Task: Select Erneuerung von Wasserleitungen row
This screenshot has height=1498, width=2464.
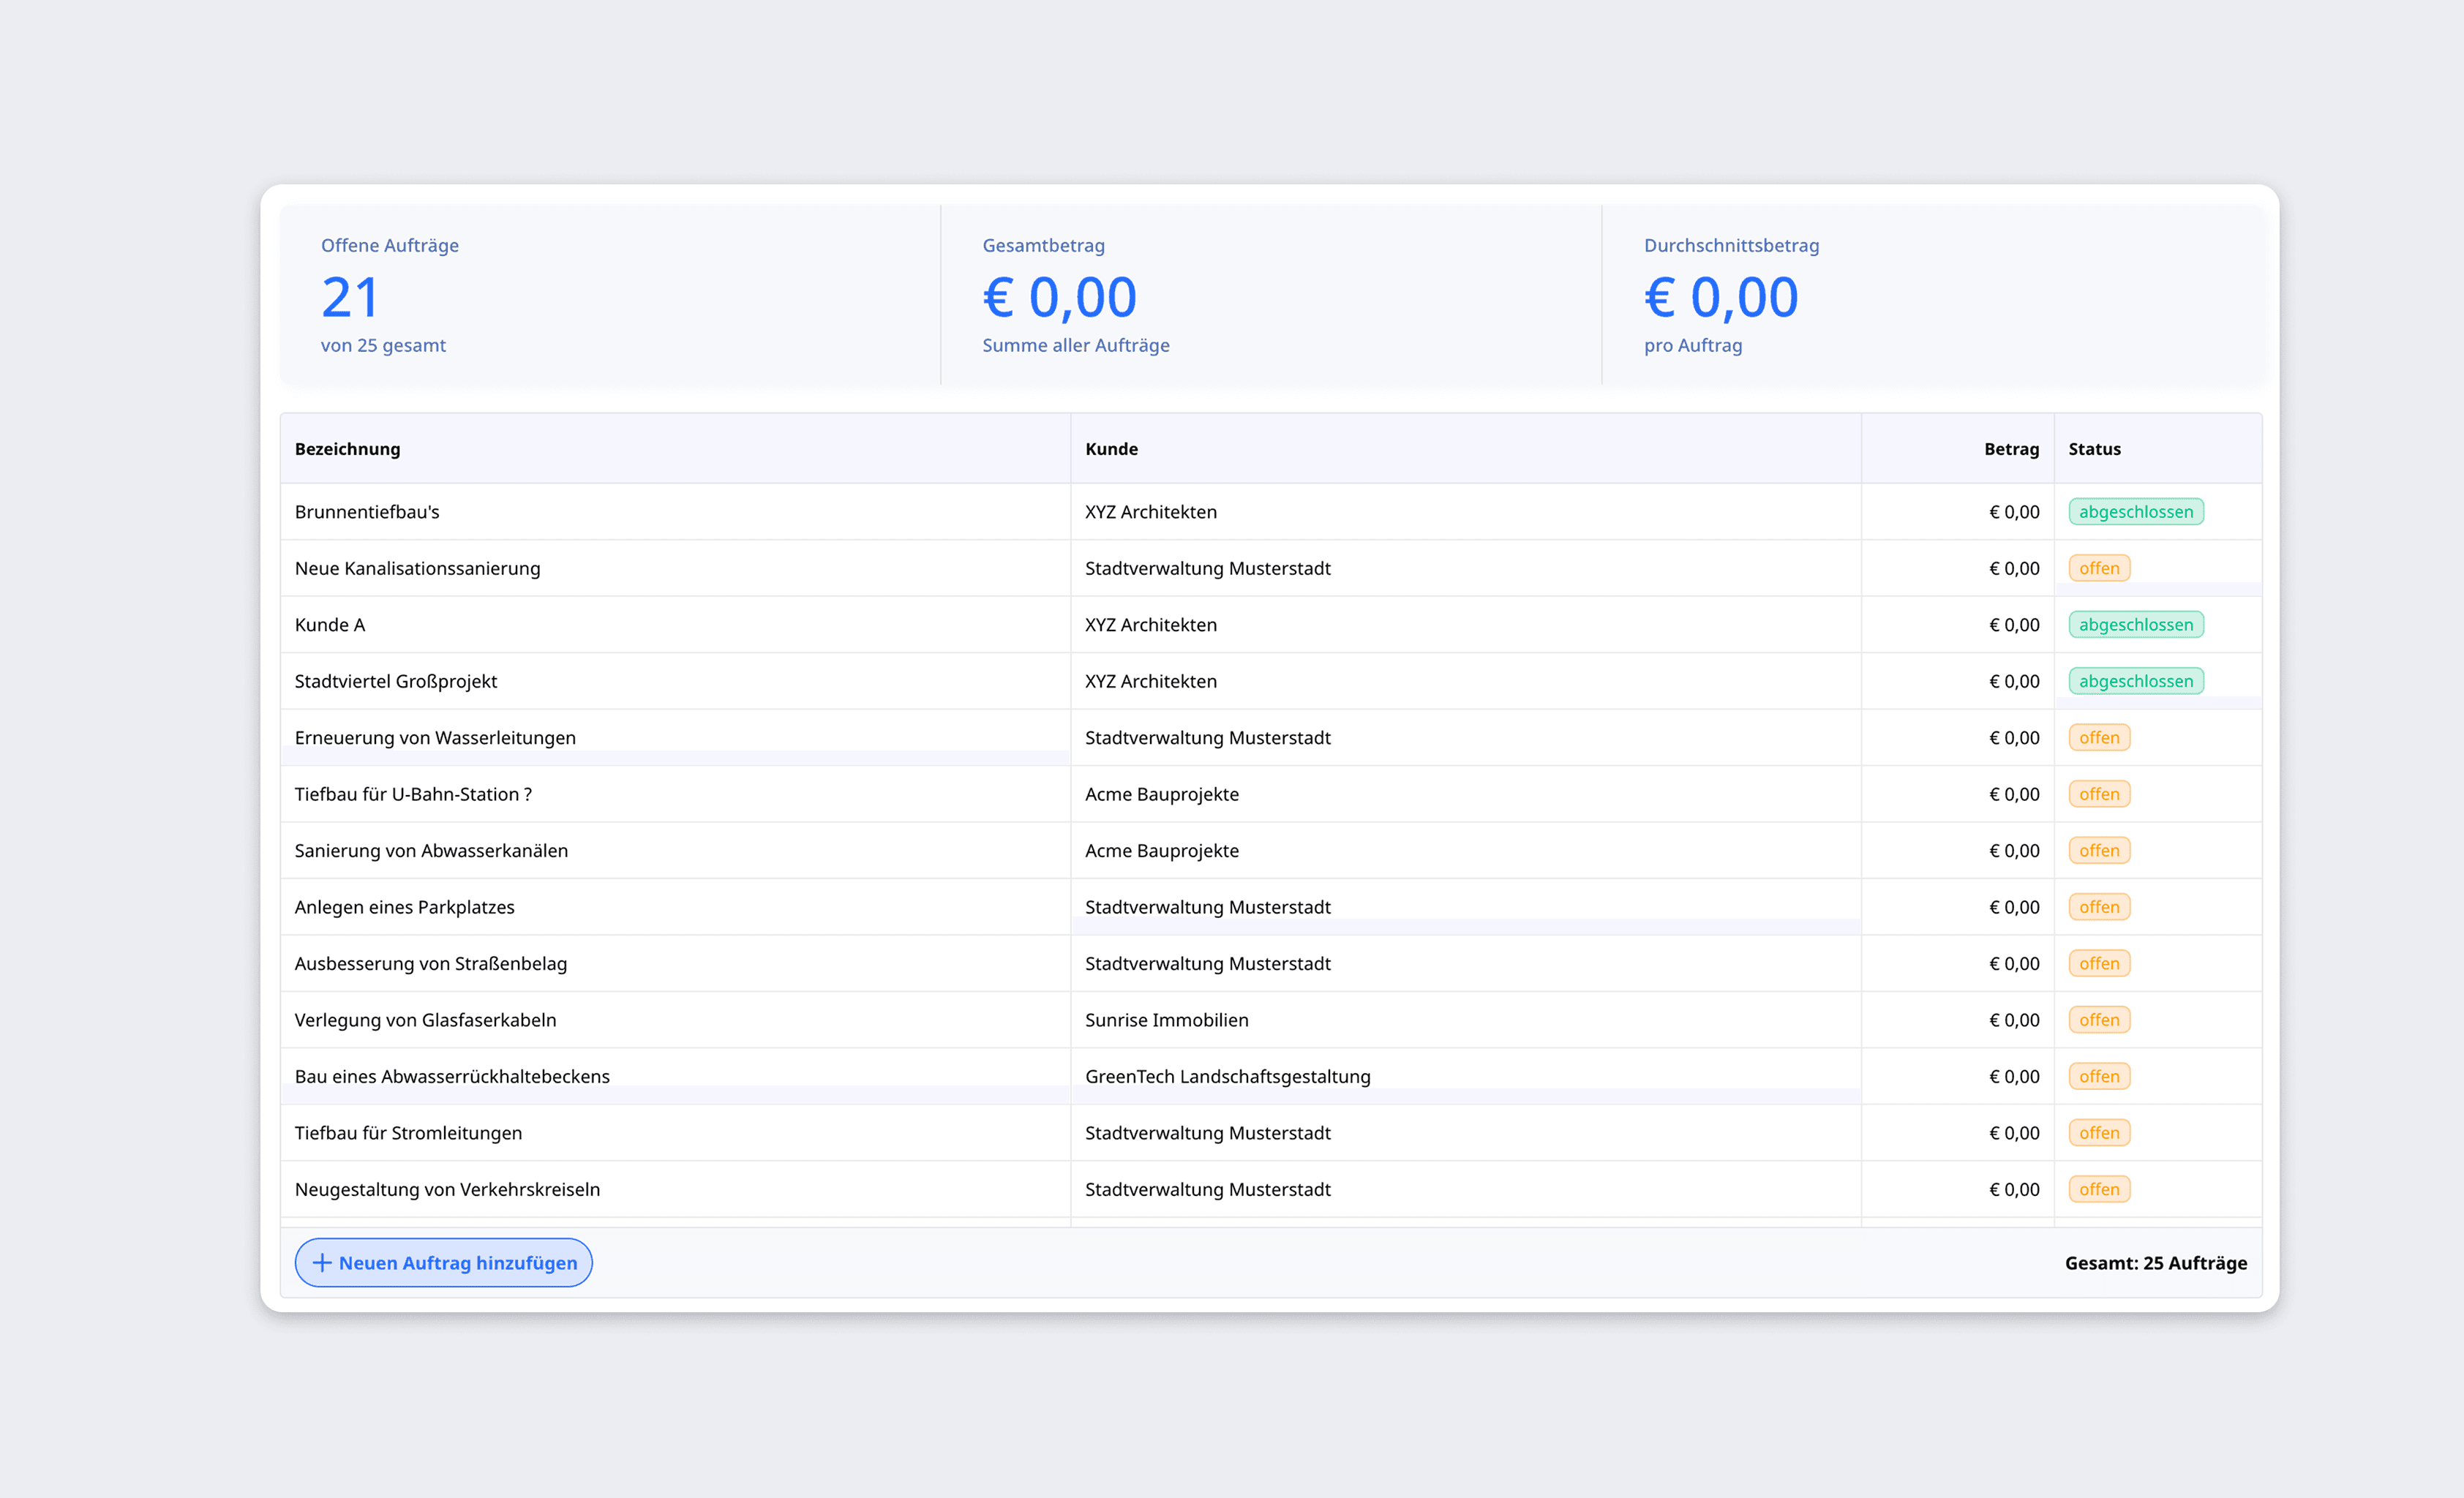Action: [x=435, y=738]
